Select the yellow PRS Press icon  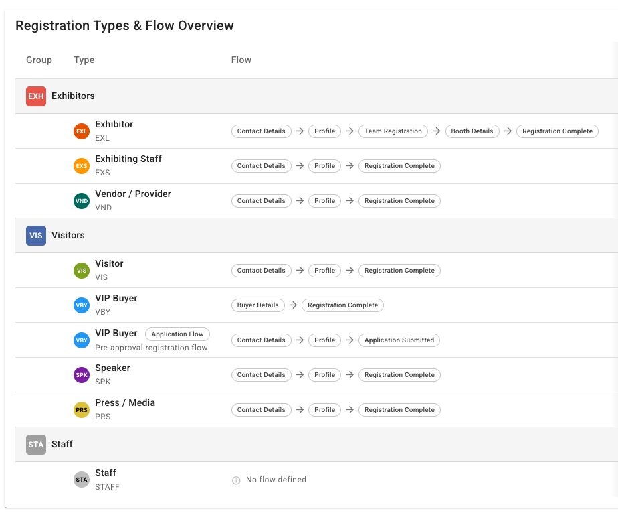click(x=82, y=410)
